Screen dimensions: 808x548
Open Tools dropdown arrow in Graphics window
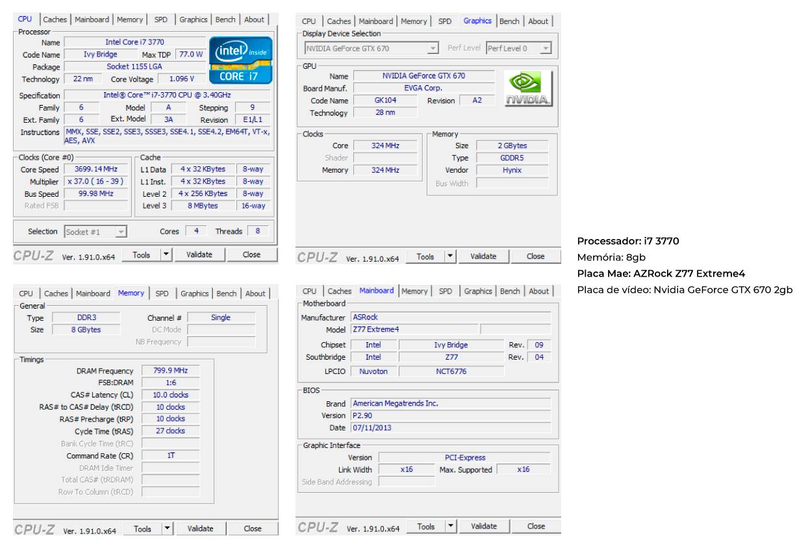click(x=450, y=256)
